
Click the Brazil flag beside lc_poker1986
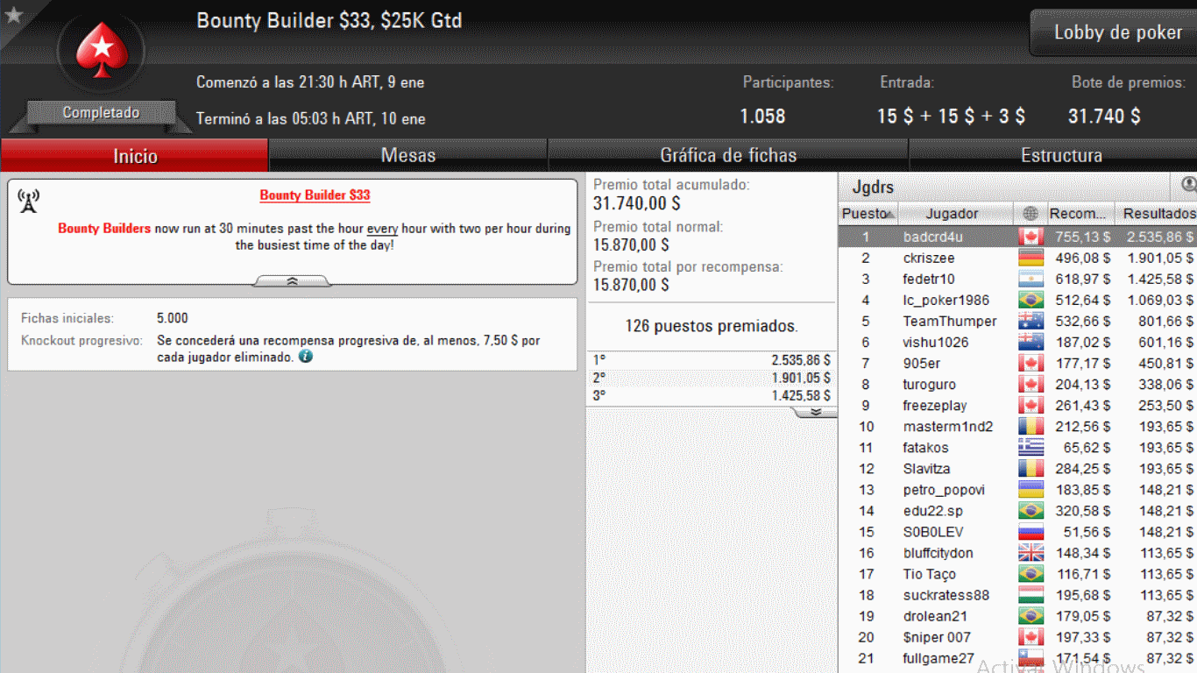pos(1031,300)
